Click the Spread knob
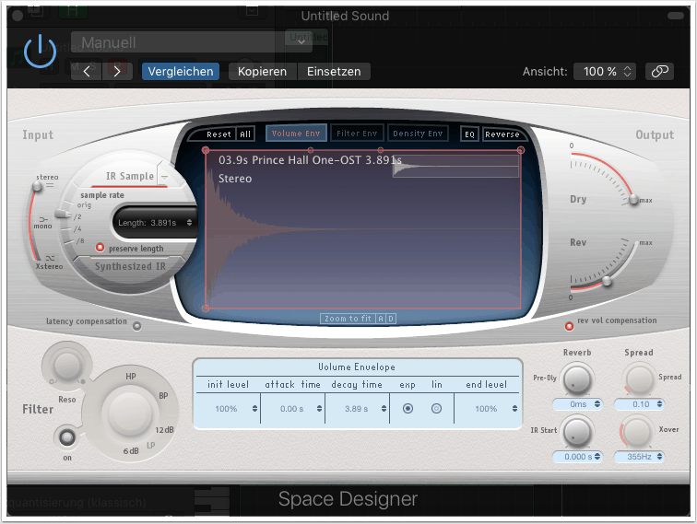 point(637,378)
